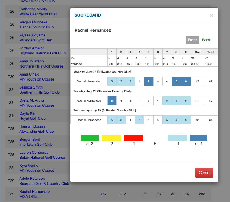
Task: Open Interlaken Golf Club link
Action: click(36, 145)
